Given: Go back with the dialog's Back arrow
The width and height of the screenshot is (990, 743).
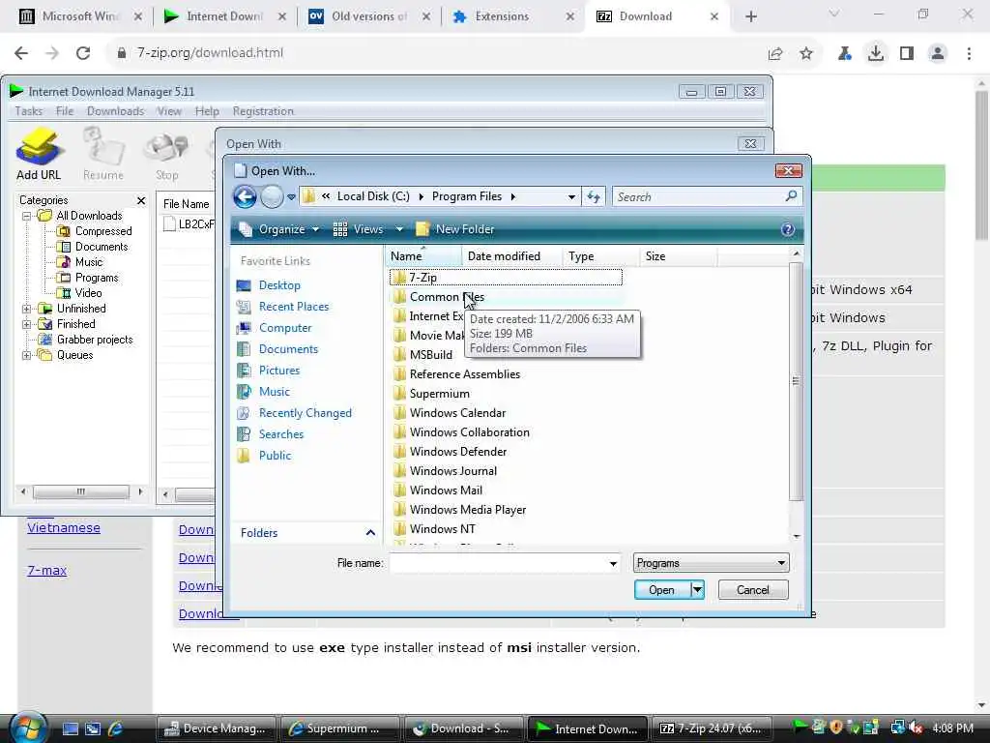Looking at the screenshot, I should pos(245,197).
